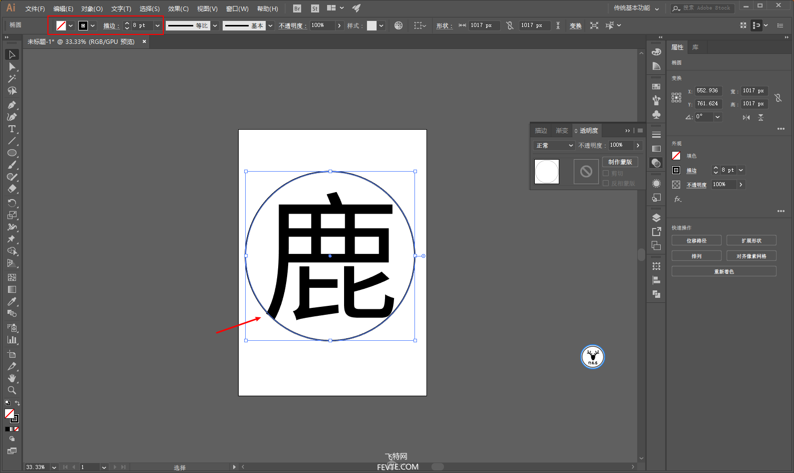
Task: Flip horizontally in Properties transform section
Action: pos(746,117)
